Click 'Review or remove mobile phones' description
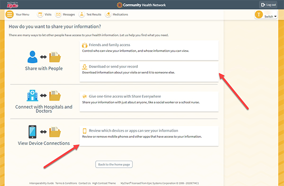 pyautogui.click(x=142, y=137)
